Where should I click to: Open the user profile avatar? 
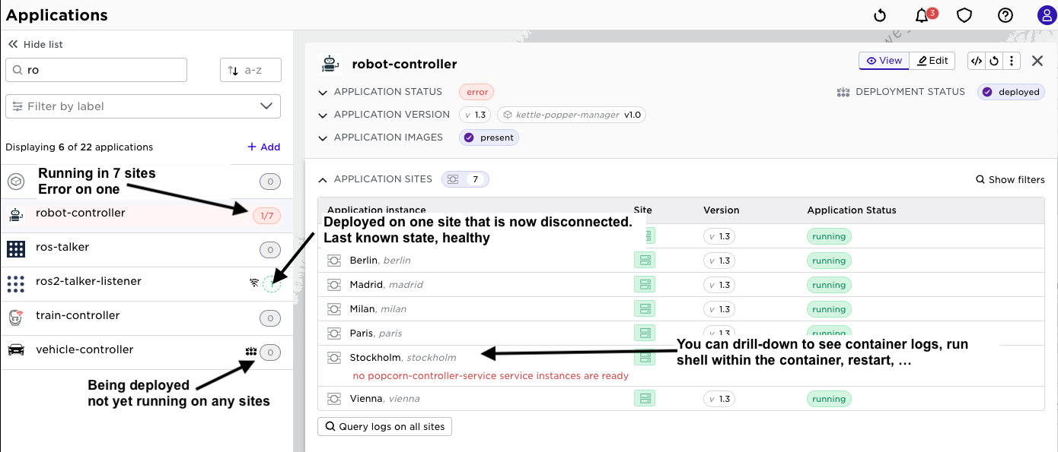(x=1047, y=15)
